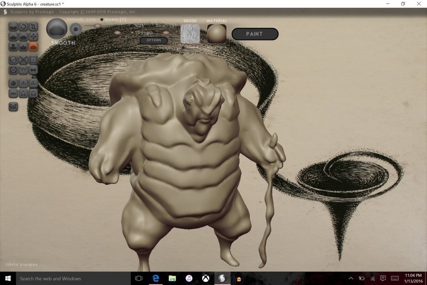Choose the Reduce Brush tool
This screenshot has height=285, width=427.
13,60
